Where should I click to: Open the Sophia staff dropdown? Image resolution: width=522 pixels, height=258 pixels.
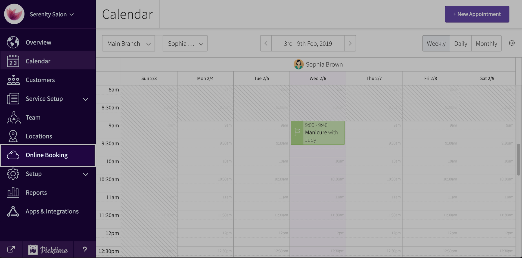coord(185,43)
